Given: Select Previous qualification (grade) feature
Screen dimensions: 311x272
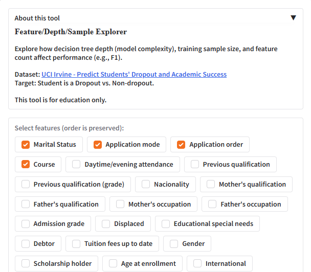Looking at the screenshot, I should point(26,185).
